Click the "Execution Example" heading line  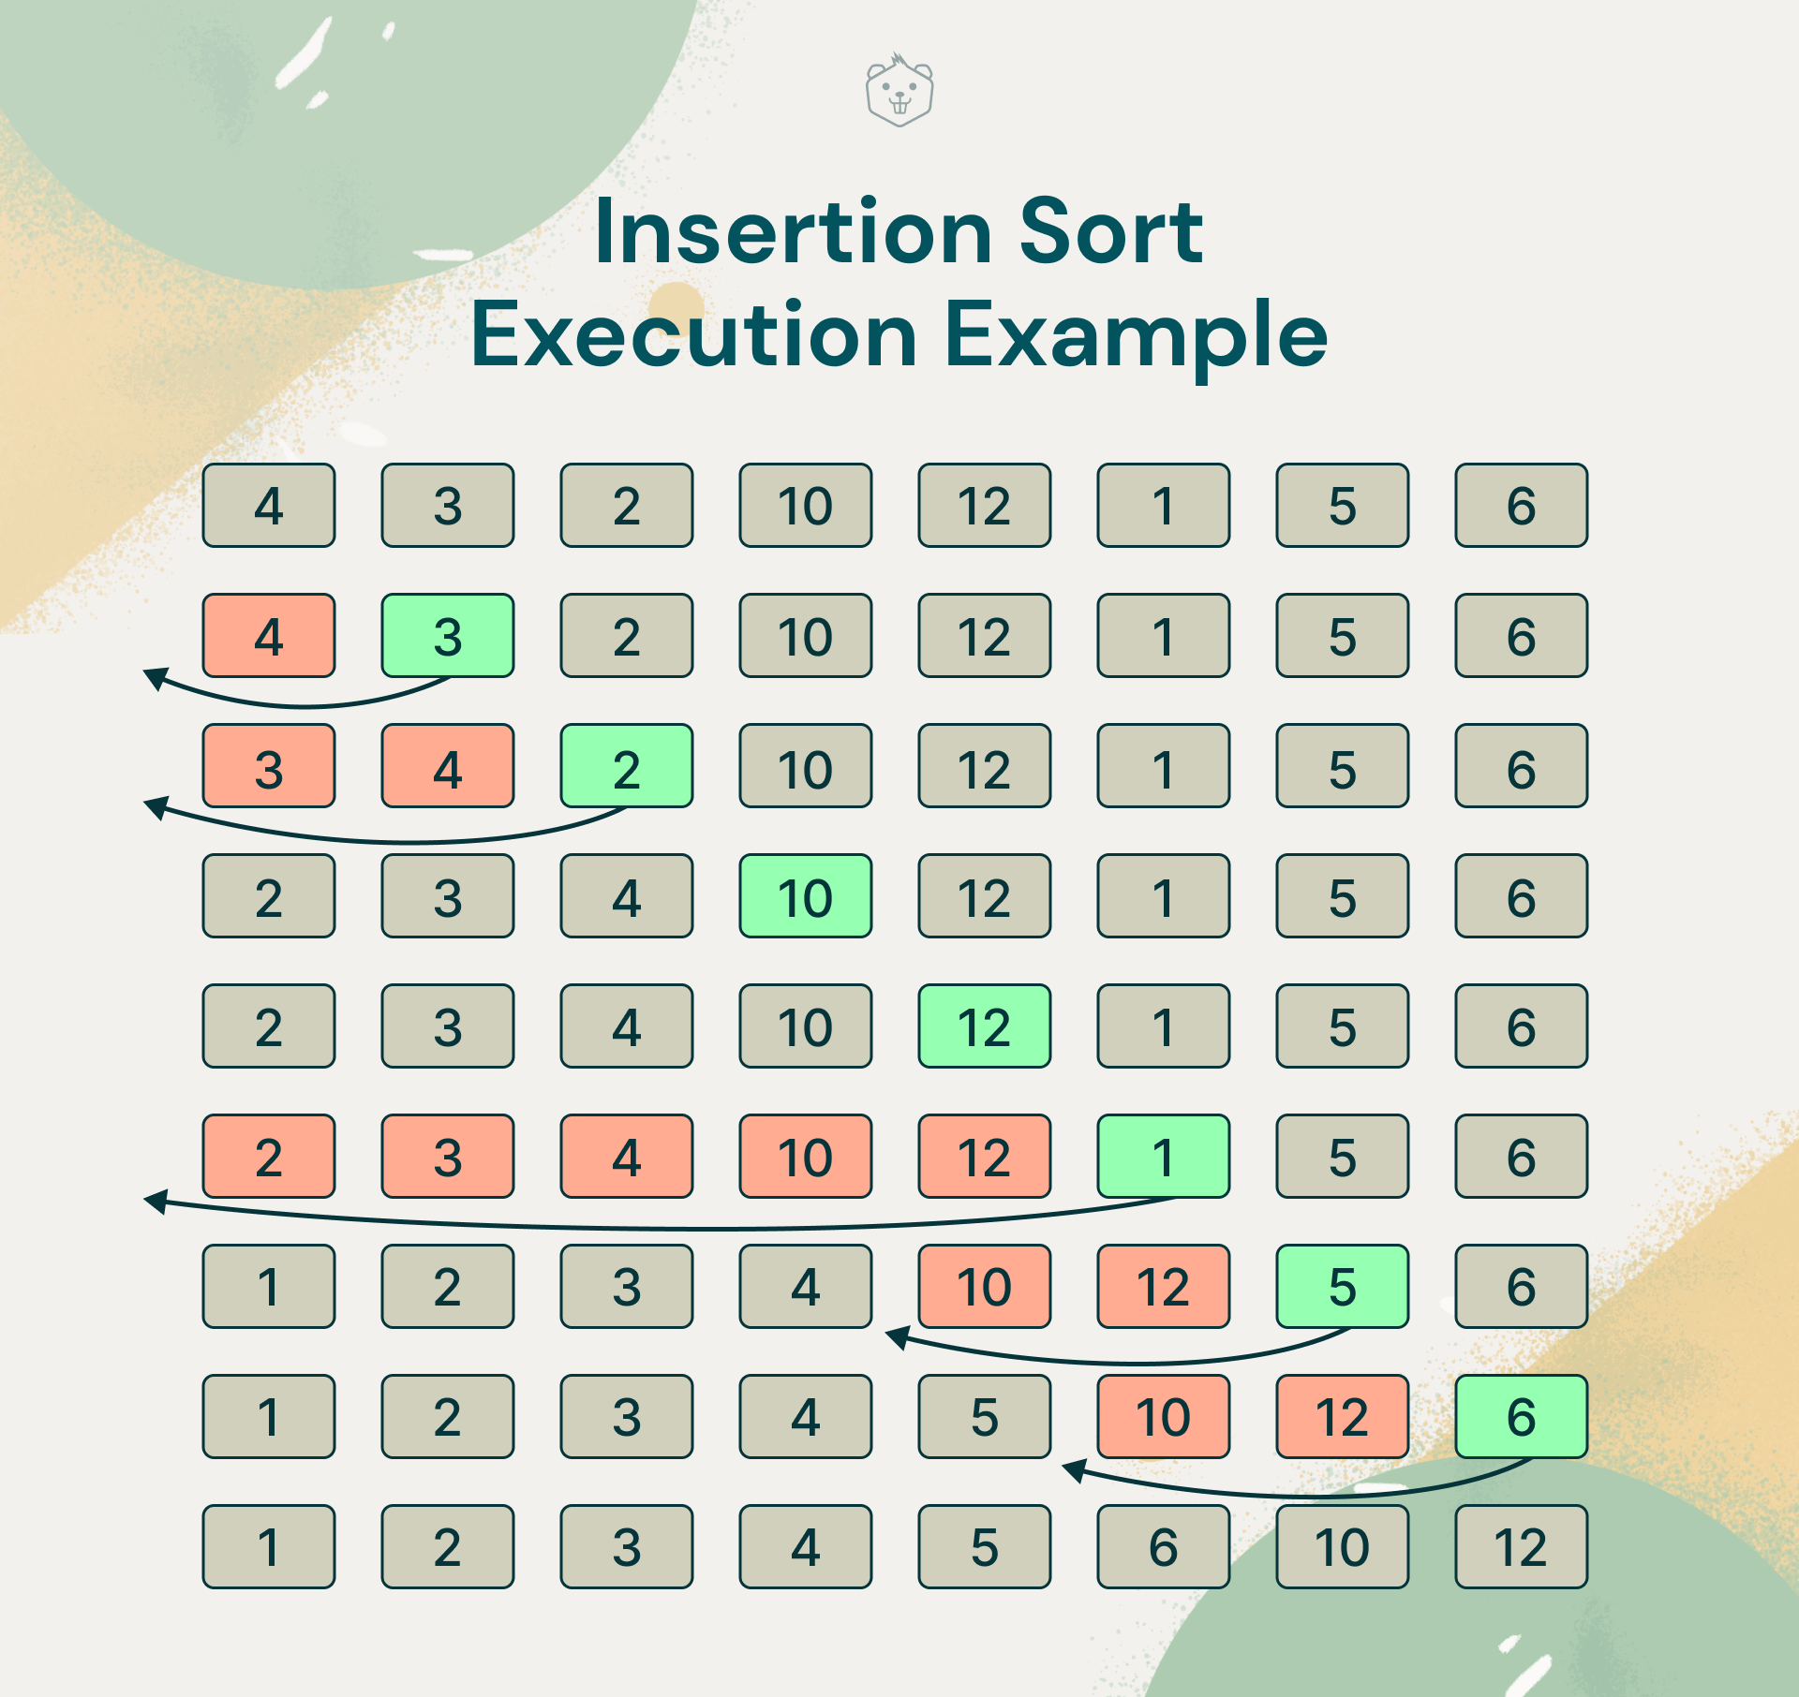[x=899, y=334]
